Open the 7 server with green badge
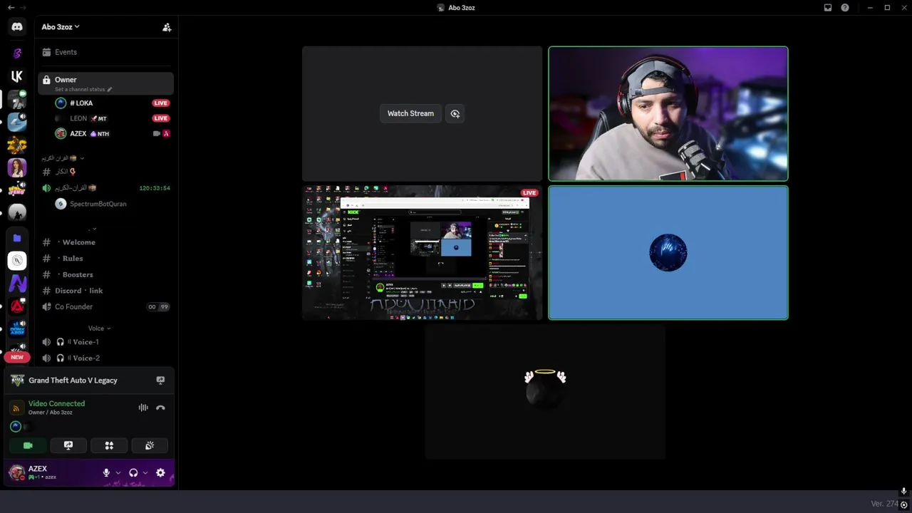The height and width of the screenshot is (513, 912). click(x=17, y=99)
